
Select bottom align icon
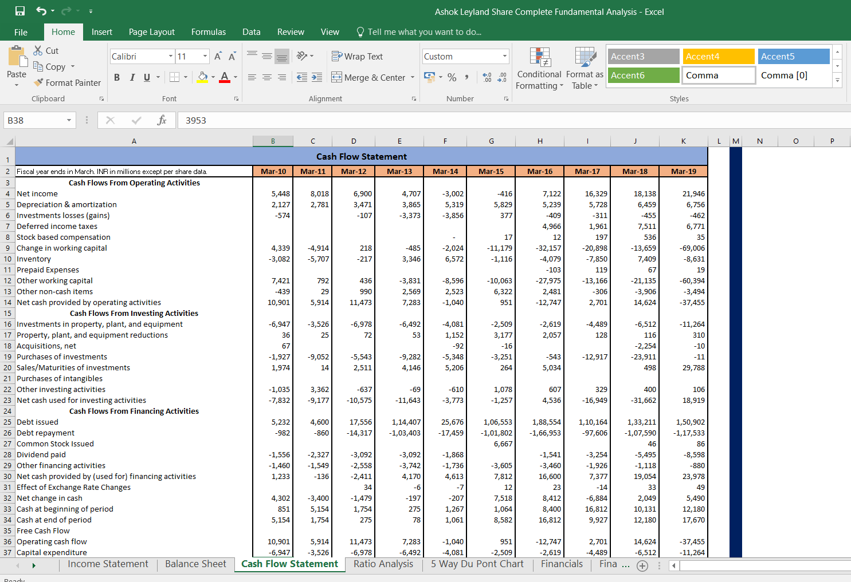(x=281, y=56)
